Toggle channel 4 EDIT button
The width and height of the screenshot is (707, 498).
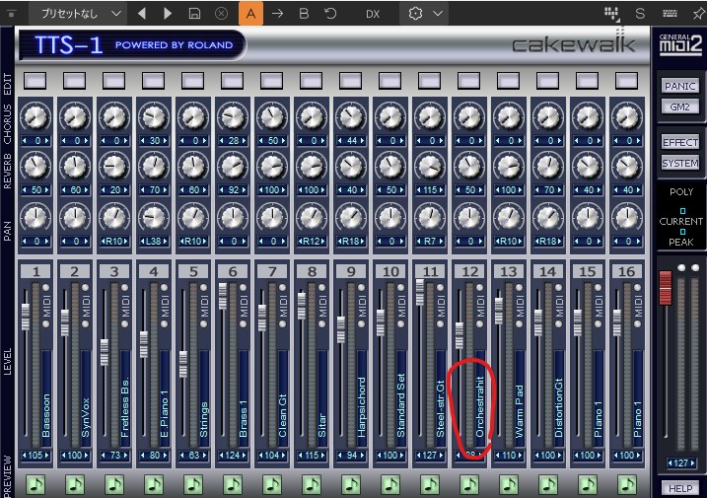click(153, 81)
